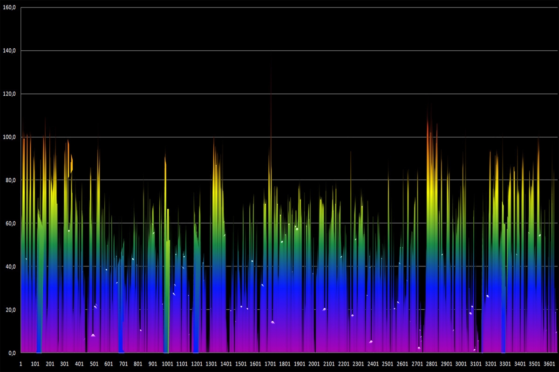Image resolution: width=559 pixels, height=372 pixels.
Task: Click the 80,0 y-axis label
Action: 11,180
